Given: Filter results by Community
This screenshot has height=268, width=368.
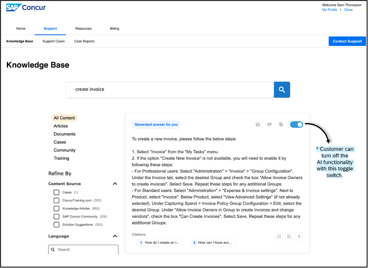Looking at the screenshot, I should tap(65, 150).
